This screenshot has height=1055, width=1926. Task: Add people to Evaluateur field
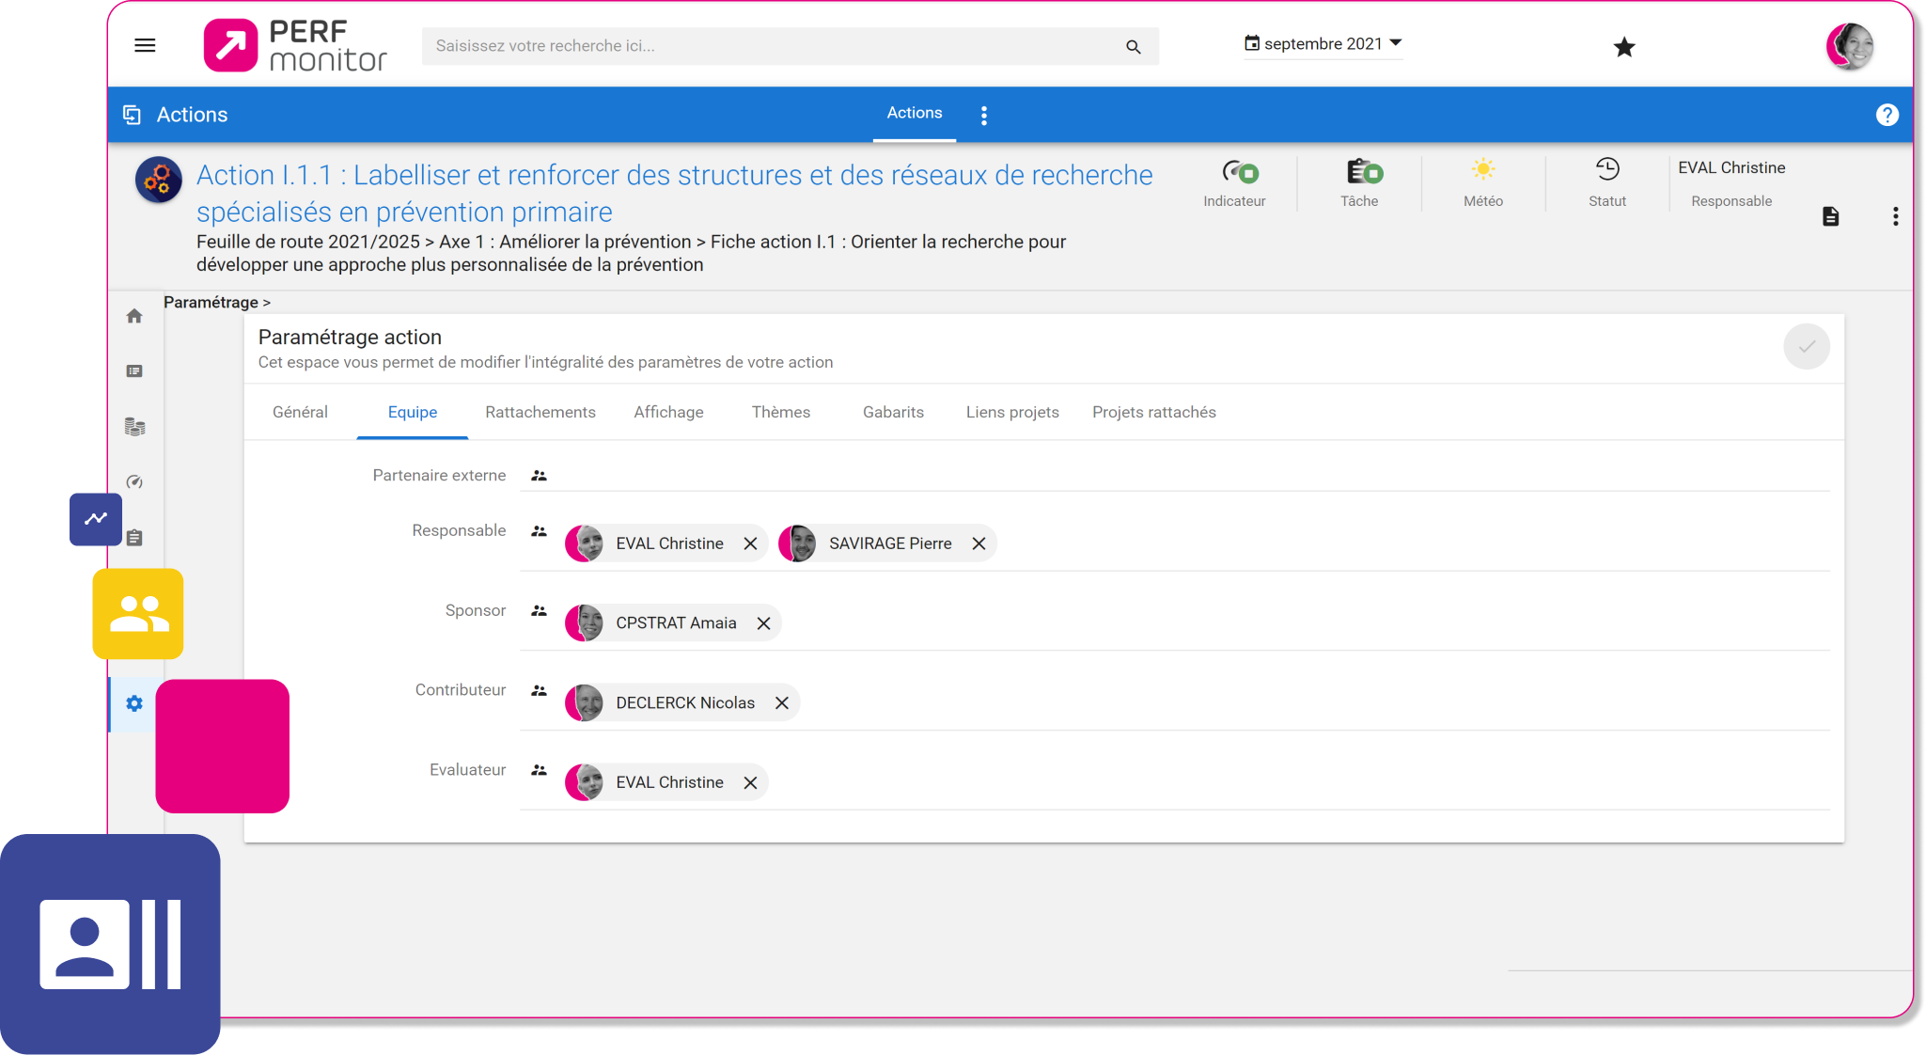point(538,770)
